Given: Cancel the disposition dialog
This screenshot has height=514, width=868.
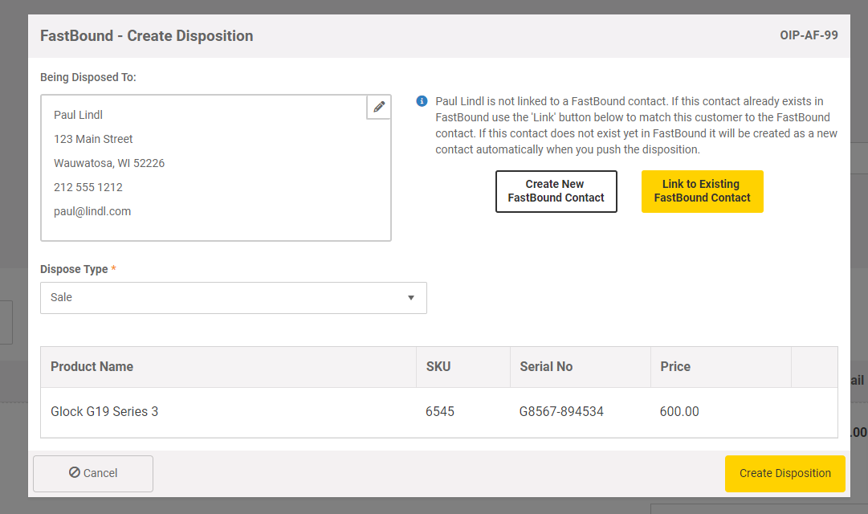Looking at the screenshot, I should click(93, 474).
